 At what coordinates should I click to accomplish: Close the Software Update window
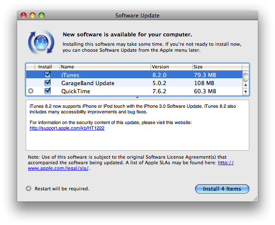click(x=24, y=15)
